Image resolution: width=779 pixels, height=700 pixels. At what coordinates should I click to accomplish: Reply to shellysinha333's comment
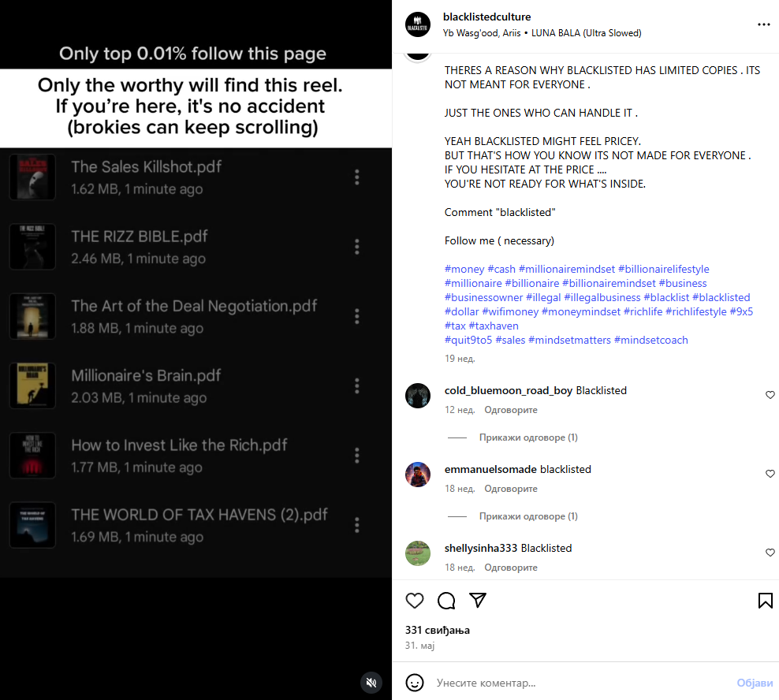511,568
